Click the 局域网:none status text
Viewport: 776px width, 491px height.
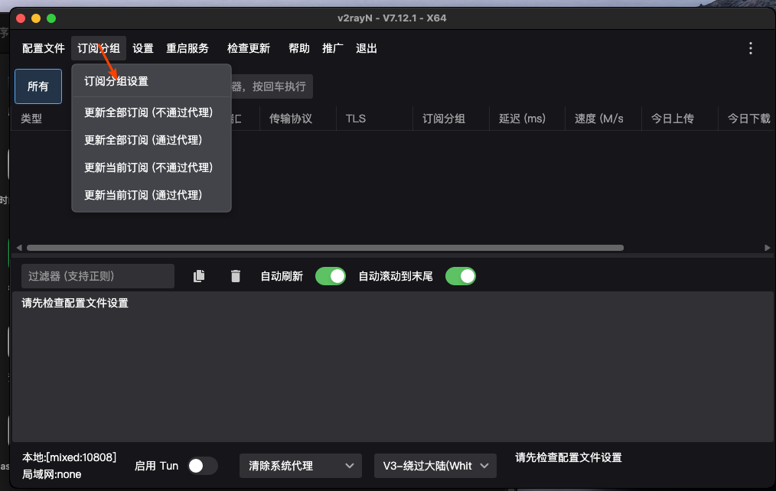coord(51,475)
